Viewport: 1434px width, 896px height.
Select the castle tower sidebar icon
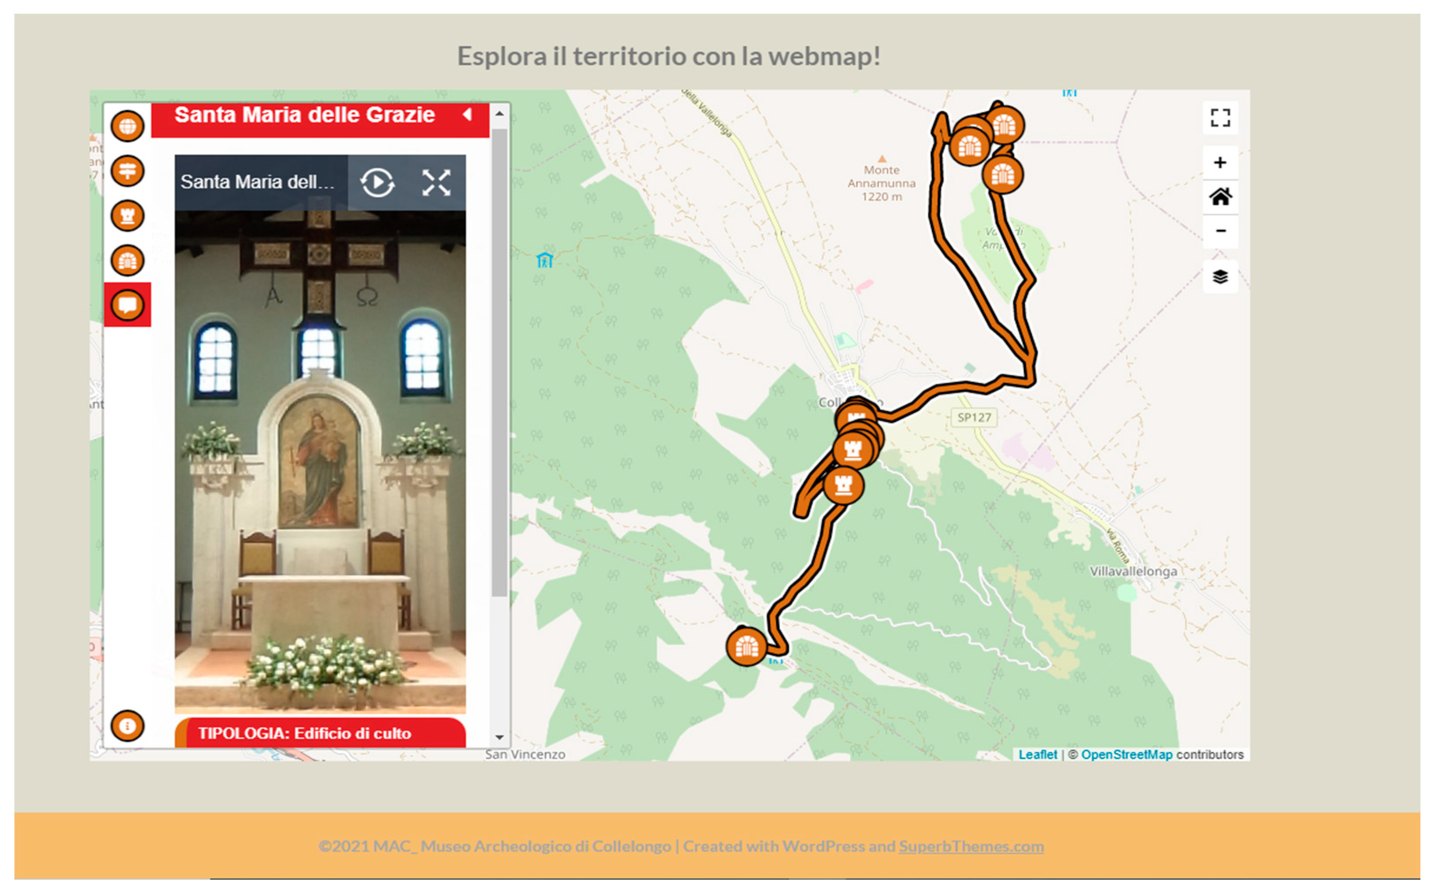[127, 215]
